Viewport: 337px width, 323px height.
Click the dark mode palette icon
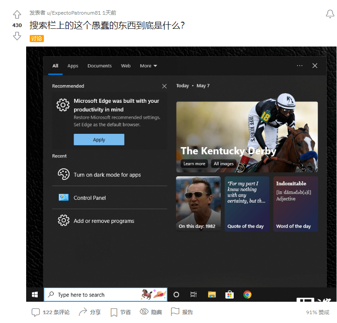click(x=63, y=174)
